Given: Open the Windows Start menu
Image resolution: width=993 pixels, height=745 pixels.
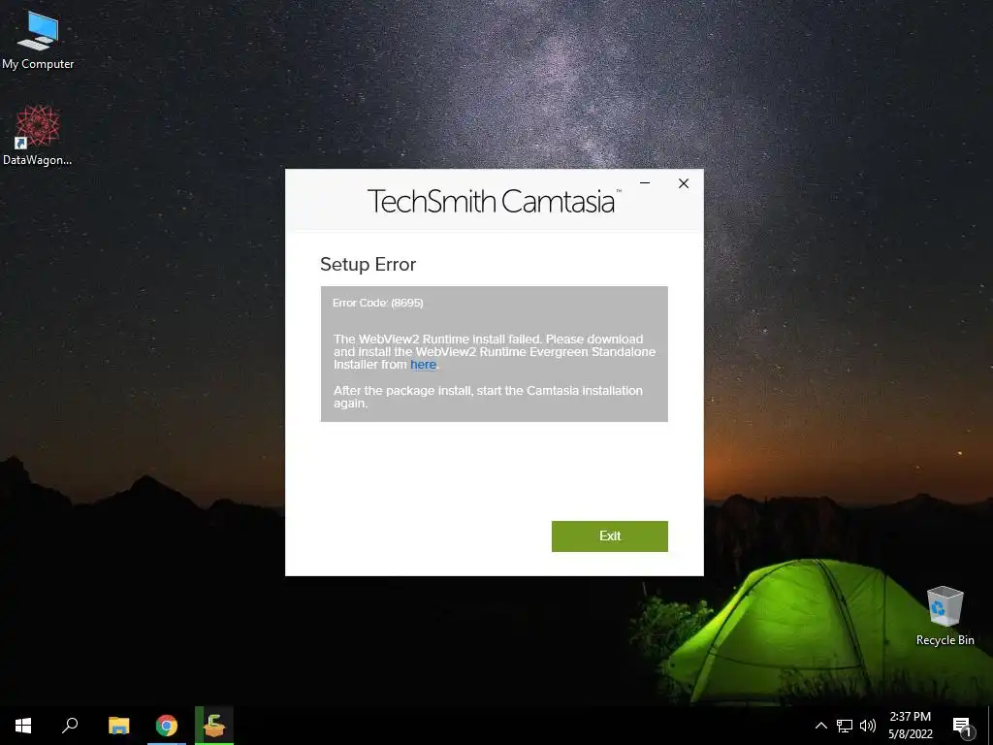Looking at the screenshot, I should pos(23,726).
